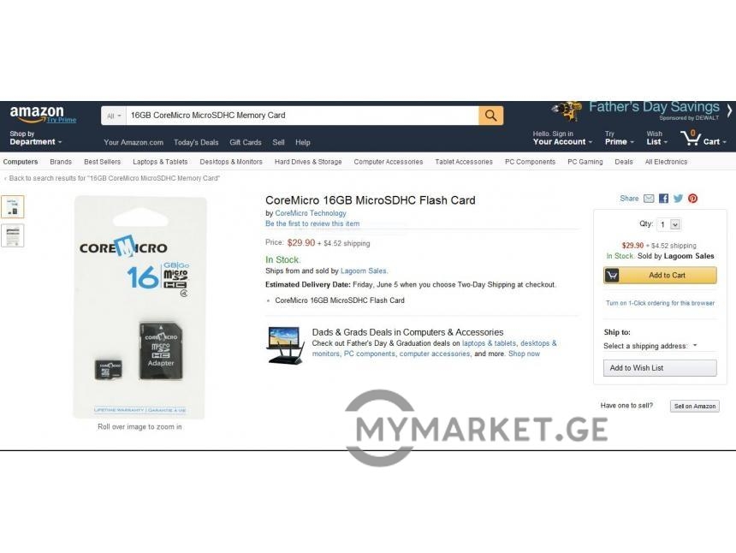This screenshot has height=553, width=736.
Task: Click inside the search text field
Action: [x=302, y=116]
